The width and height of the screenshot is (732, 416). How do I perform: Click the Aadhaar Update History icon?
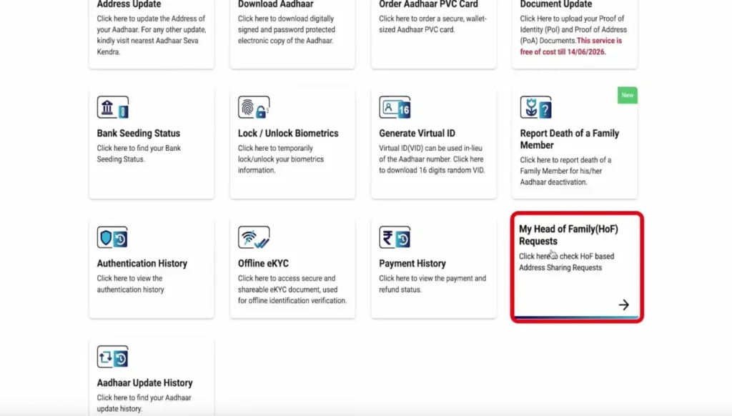112,357
